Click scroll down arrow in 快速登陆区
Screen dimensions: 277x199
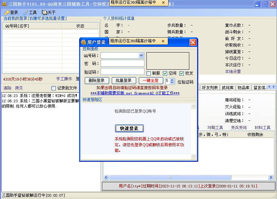click(194, 156)
